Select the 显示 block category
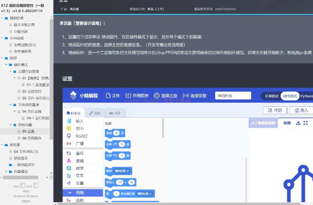313x205 pixels. 83,129
